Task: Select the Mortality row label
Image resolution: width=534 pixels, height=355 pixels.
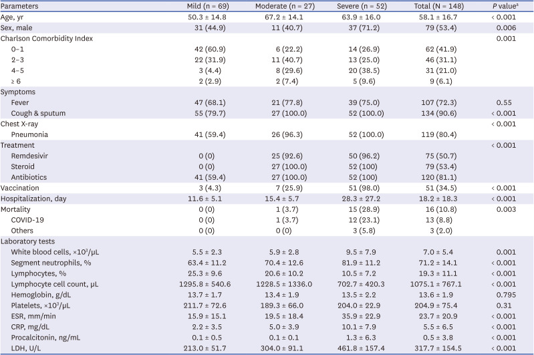Action: 19,209
